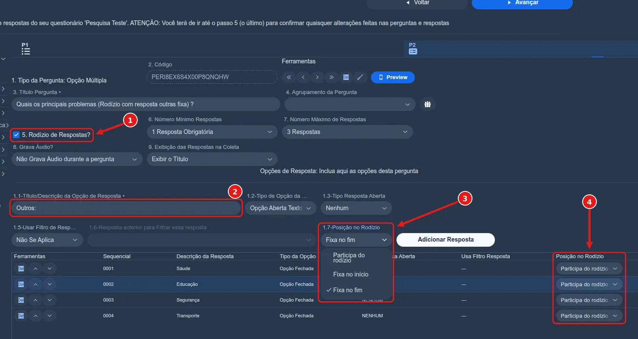Move the Sáude answer down
Screen dimensions: 638x339
coord(49,269)
